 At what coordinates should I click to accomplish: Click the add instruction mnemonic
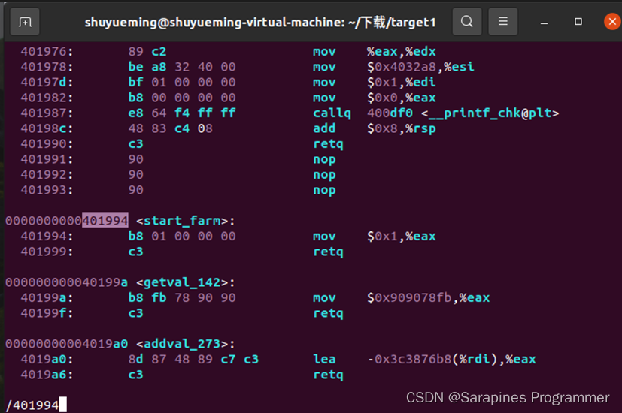tap(324, 128)
